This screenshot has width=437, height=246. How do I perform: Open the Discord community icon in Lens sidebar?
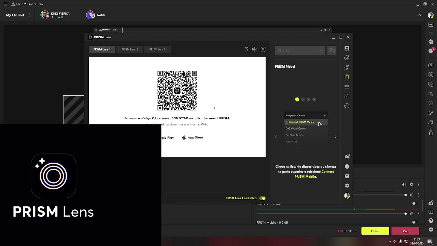[x=347, y=156]
